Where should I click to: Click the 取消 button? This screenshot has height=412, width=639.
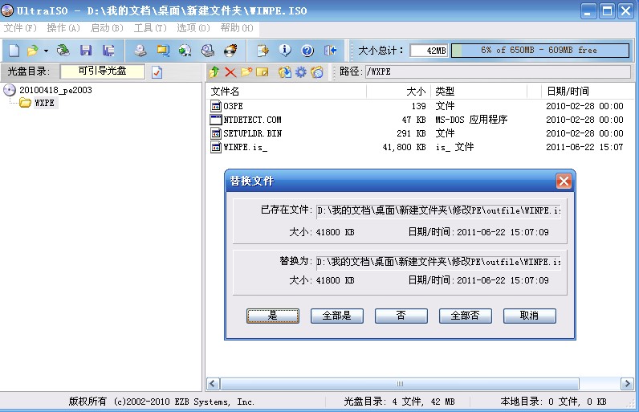(x=529, y=316)
